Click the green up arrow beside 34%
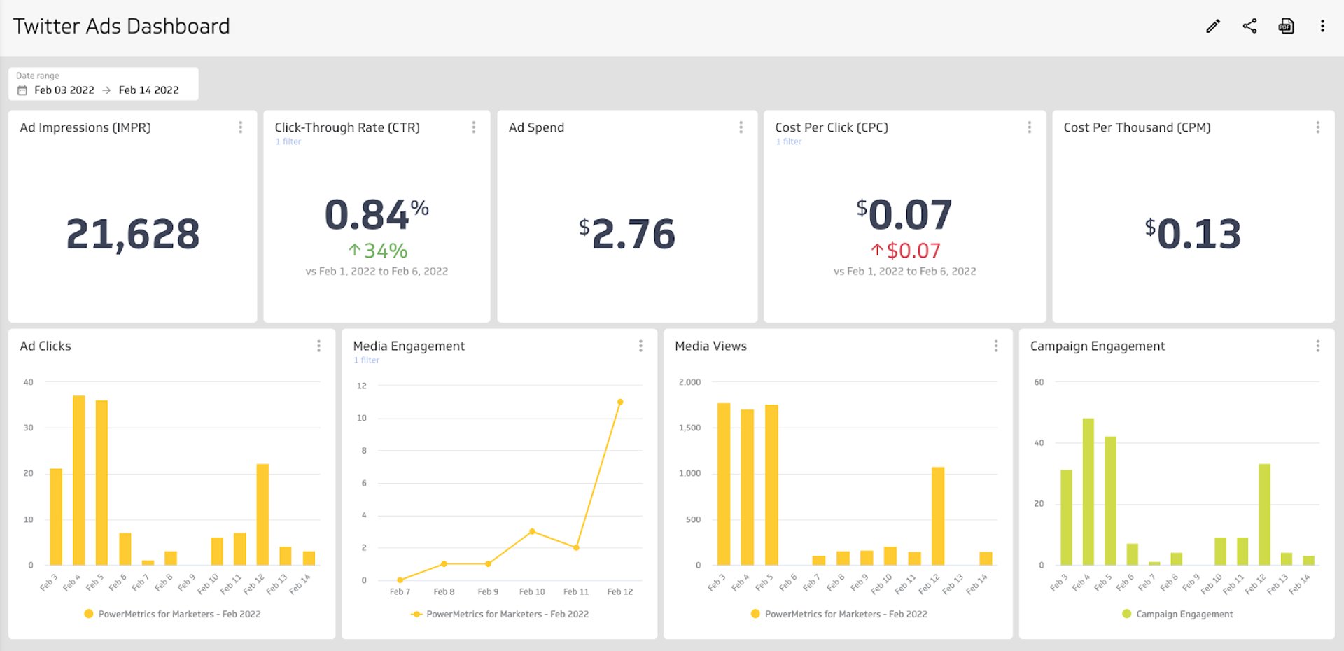 [x=356, y=249]
